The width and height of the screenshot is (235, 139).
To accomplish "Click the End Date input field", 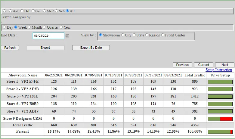I will (x=48, y=36).
